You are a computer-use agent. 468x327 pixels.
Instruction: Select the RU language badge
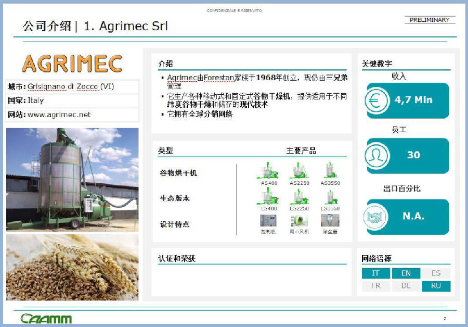[x=436, y=286]
